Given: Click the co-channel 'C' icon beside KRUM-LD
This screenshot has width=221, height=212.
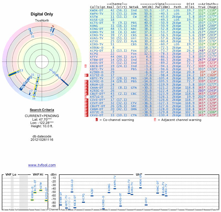Looking at the screenshot, I should tap(87, 84).
